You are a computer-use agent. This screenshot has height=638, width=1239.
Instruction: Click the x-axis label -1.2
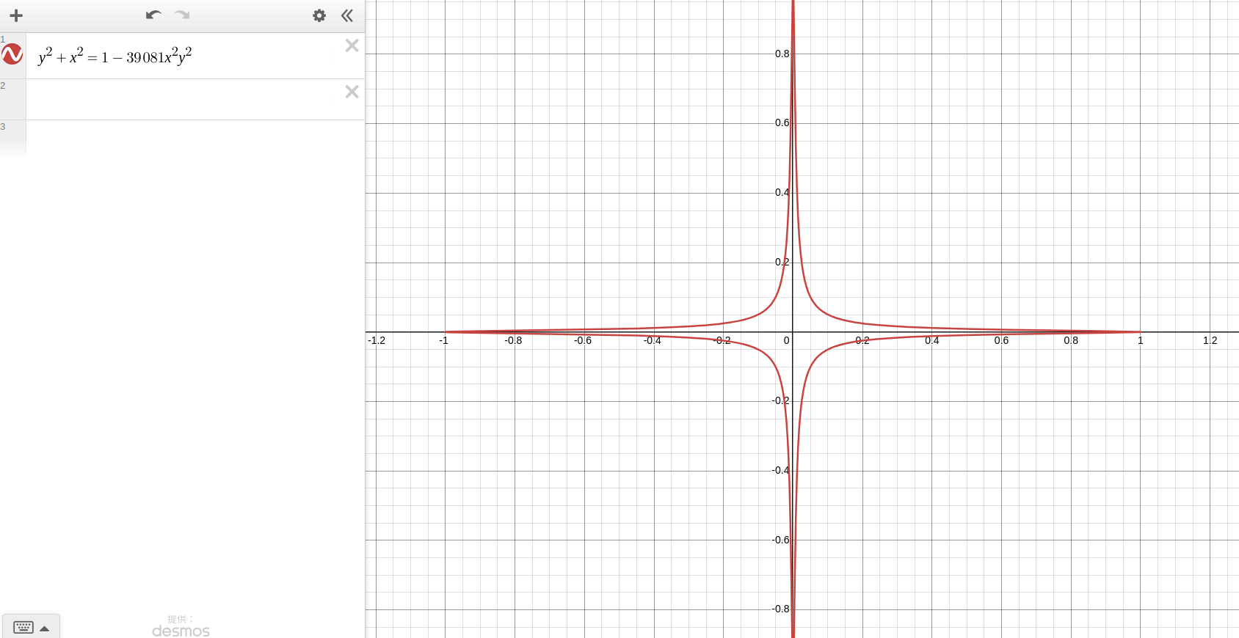click(377, 340)
